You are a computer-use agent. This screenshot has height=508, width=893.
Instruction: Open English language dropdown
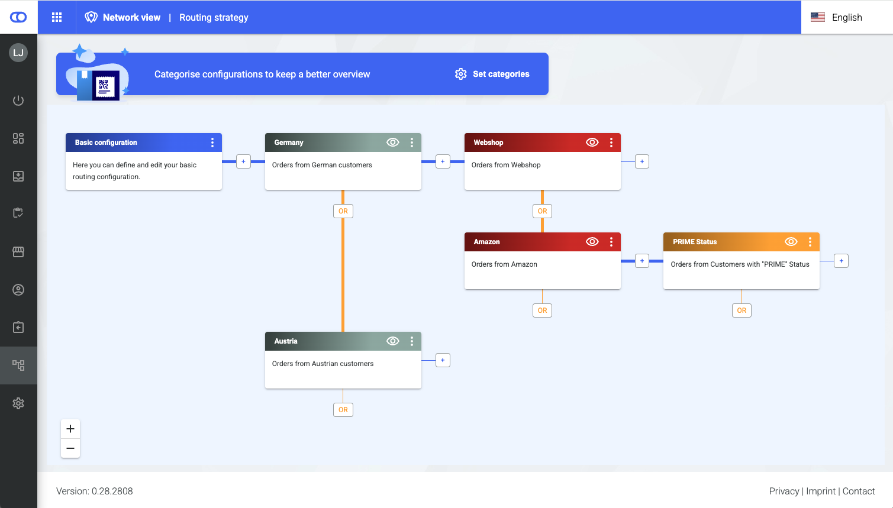tap(846, 17)
